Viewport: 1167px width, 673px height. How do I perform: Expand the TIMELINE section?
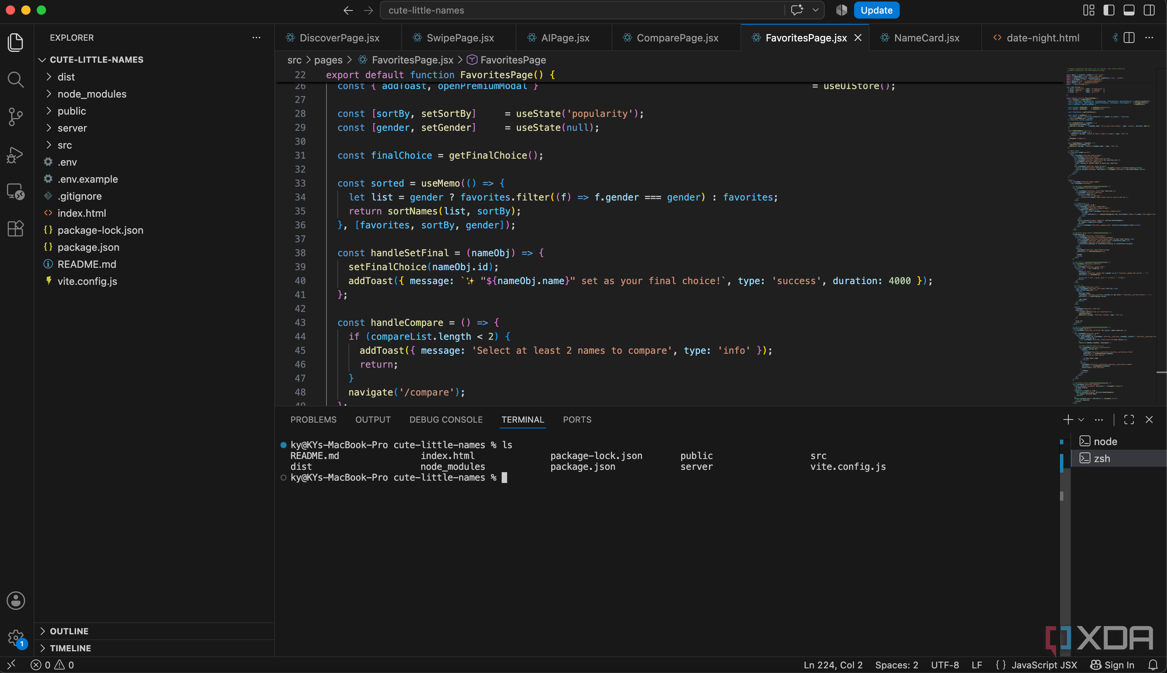point(155,648)
